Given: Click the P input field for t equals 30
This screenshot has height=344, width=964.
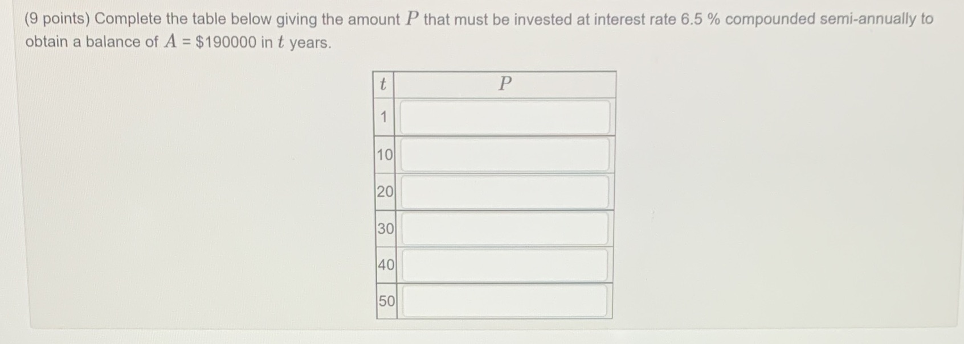Looking at the screenshot, I should [505, 229].
